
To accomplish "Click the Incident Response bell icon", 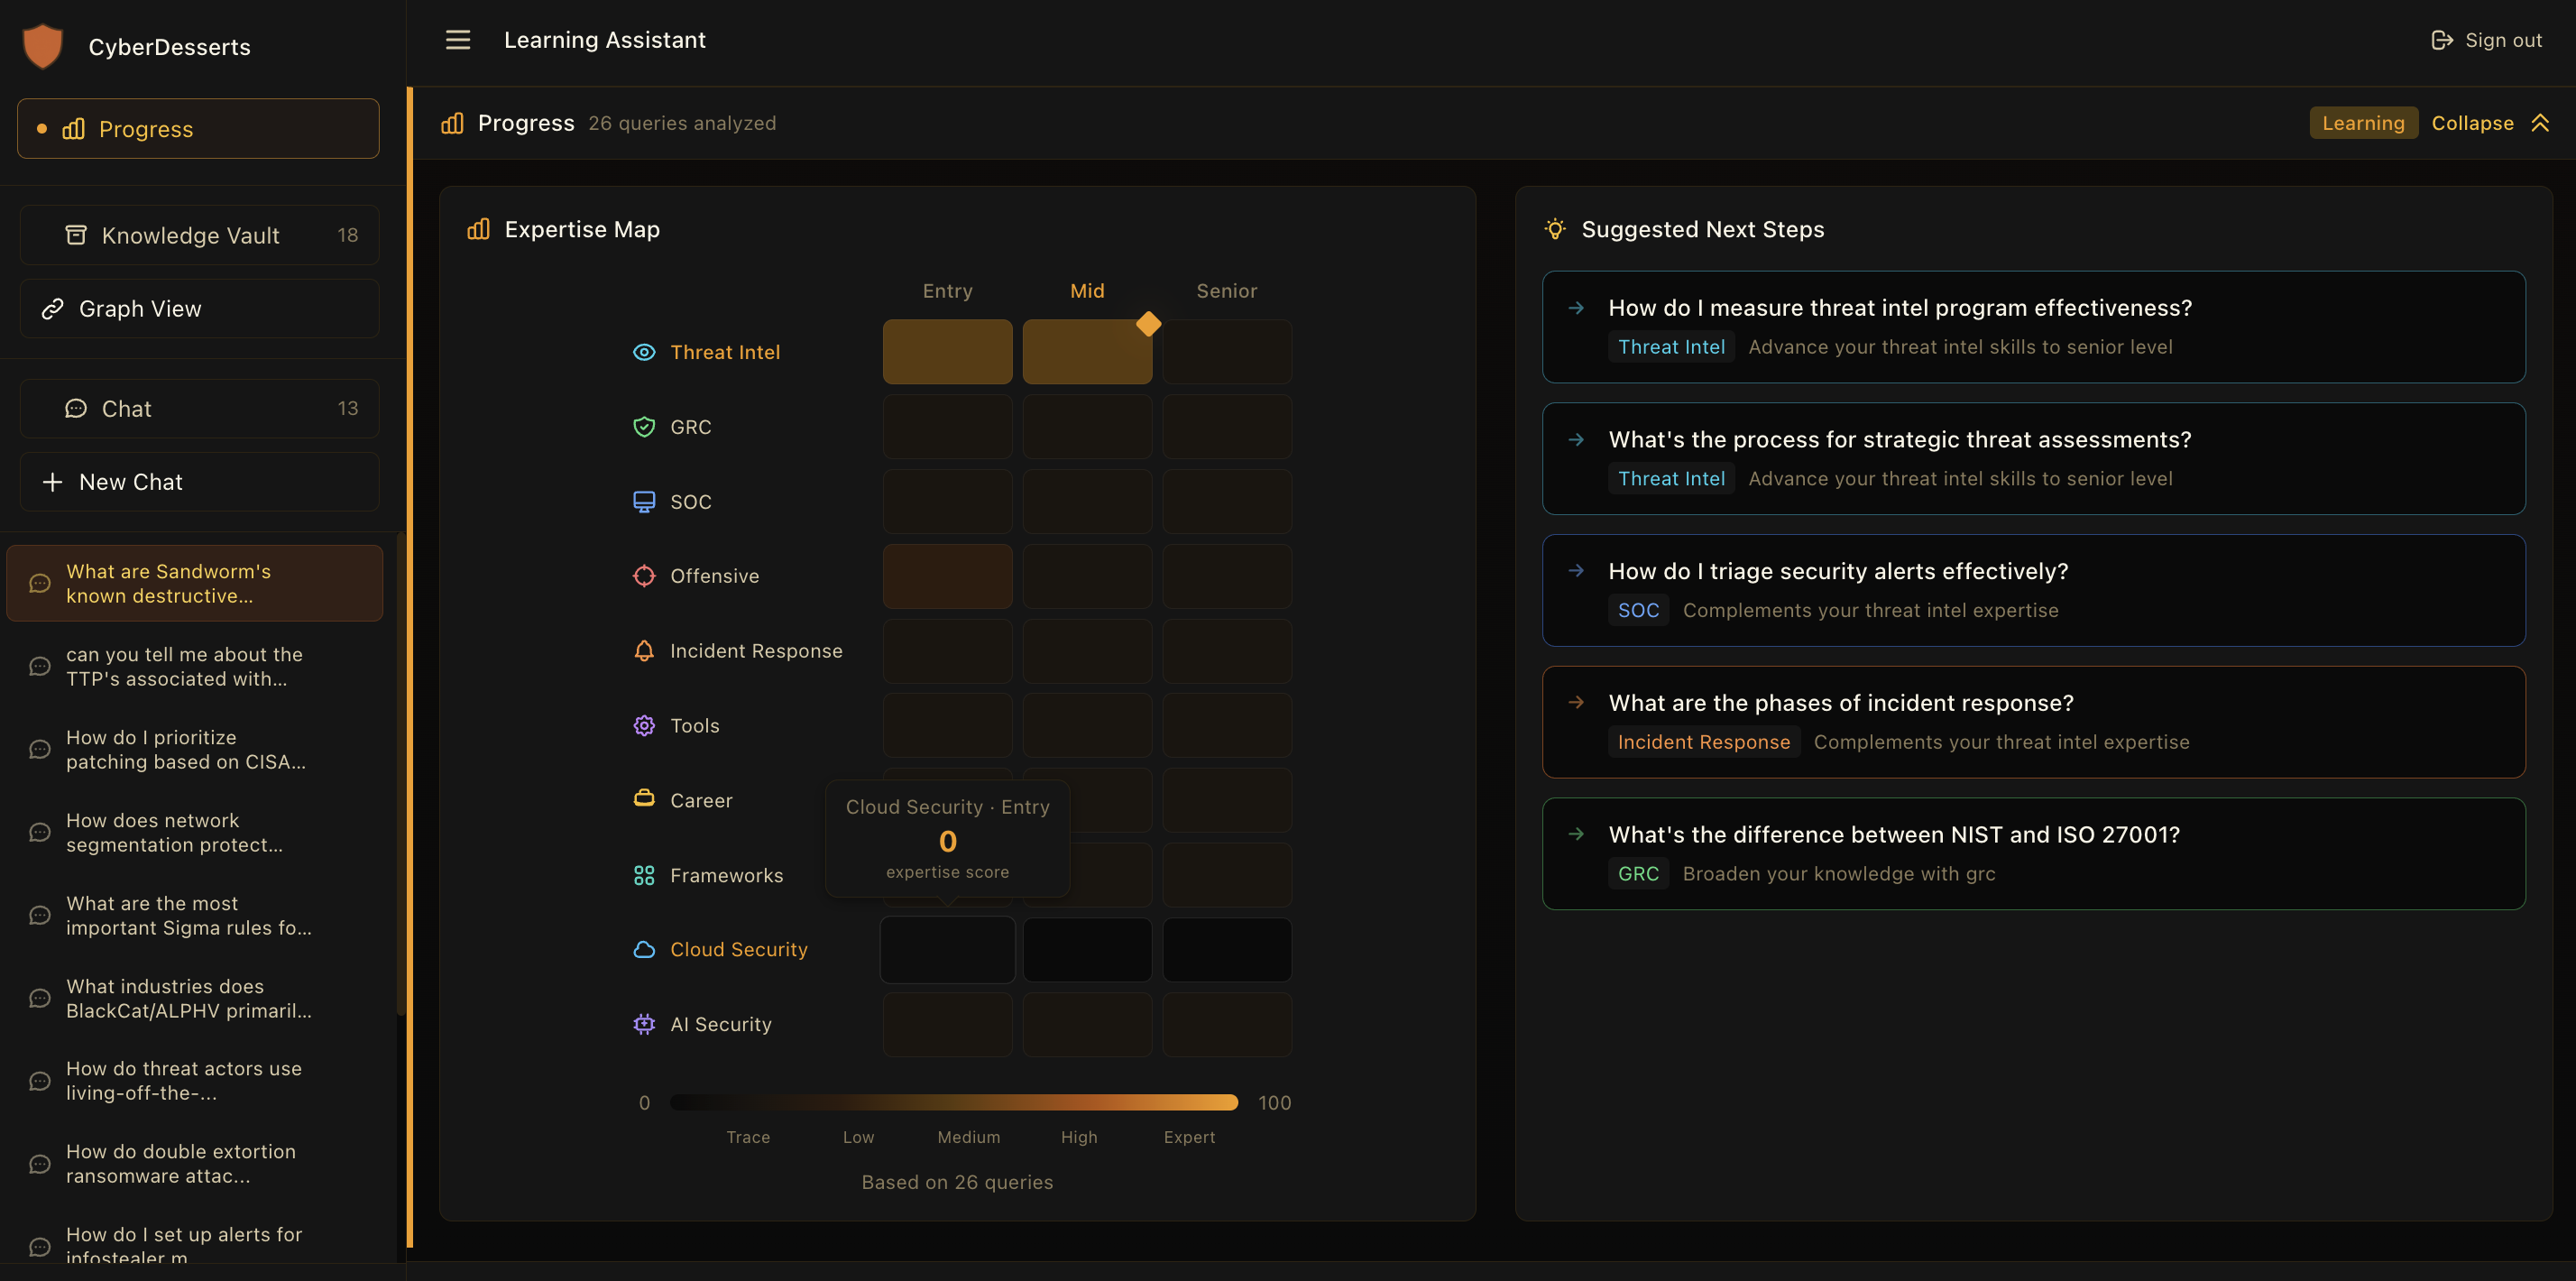I will coord(644,651).
